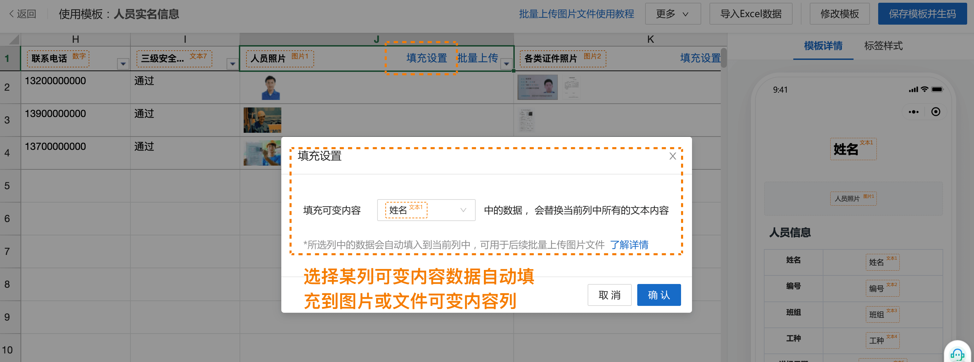Click 通过 cell in row 2
This screenshot has width=974, height=362.
pyautogui.click(x=185, y=87)
